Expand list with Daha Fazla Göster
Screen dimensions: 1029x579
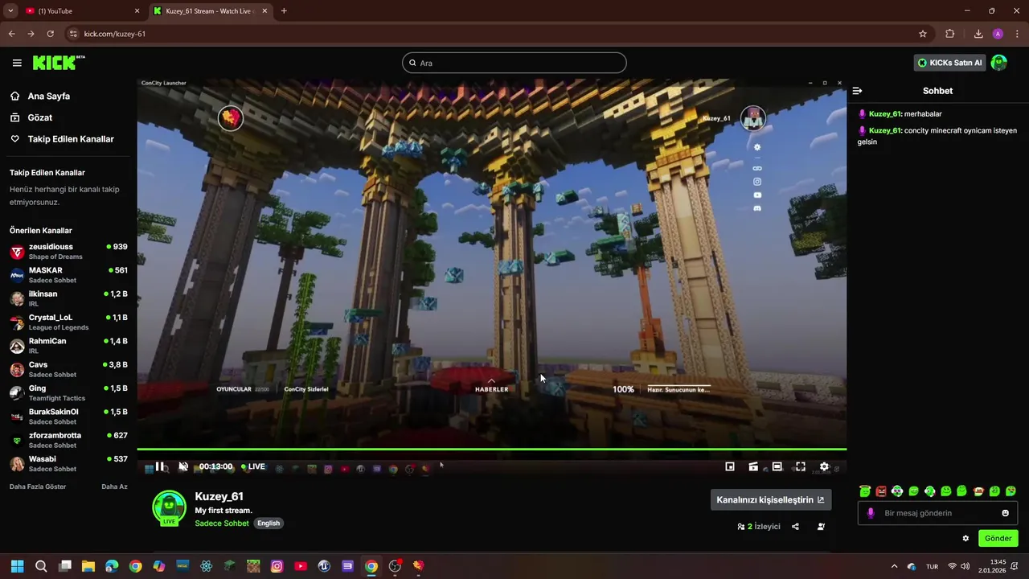pos(38,487)
